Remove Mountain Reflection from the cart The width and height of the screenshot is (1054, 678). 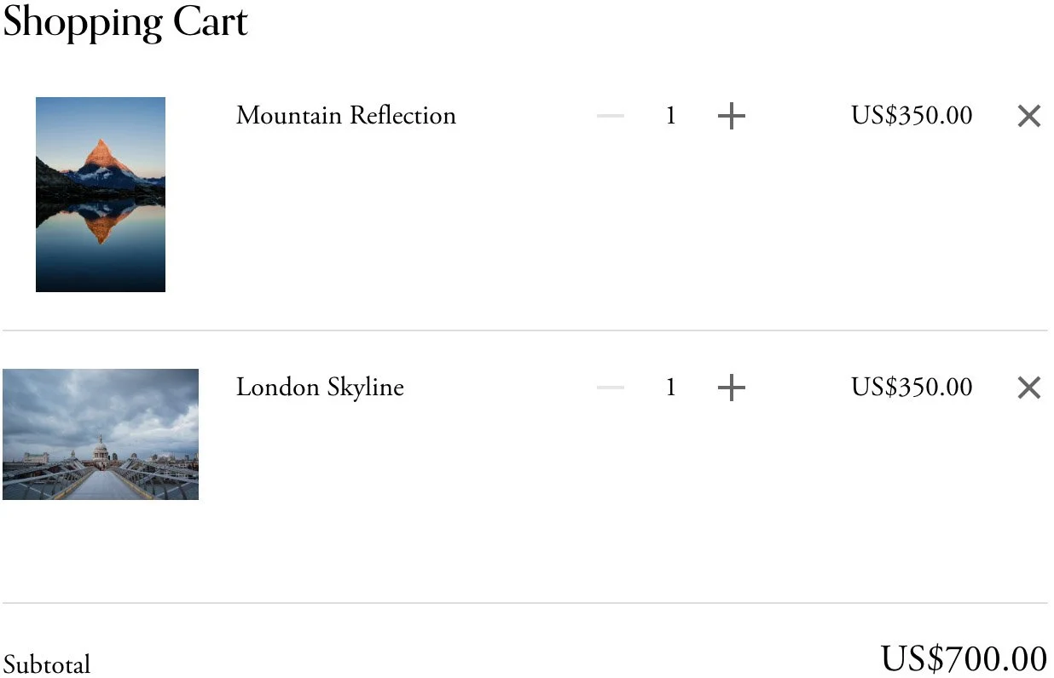click(x=1028, y=116)
